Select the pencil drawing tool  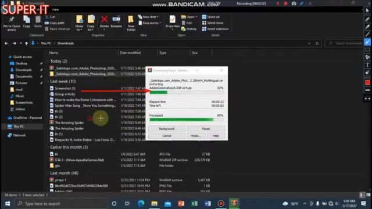pos(367,19)
